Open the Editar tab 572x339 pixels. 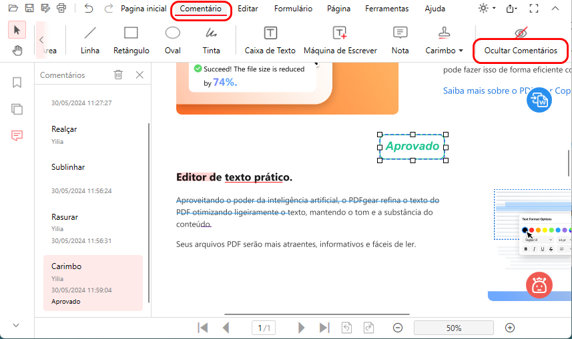click(x=248, y=9)
